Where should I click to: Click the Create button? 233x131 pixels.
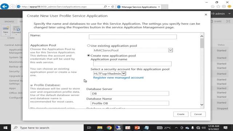(x=181, y=114)
